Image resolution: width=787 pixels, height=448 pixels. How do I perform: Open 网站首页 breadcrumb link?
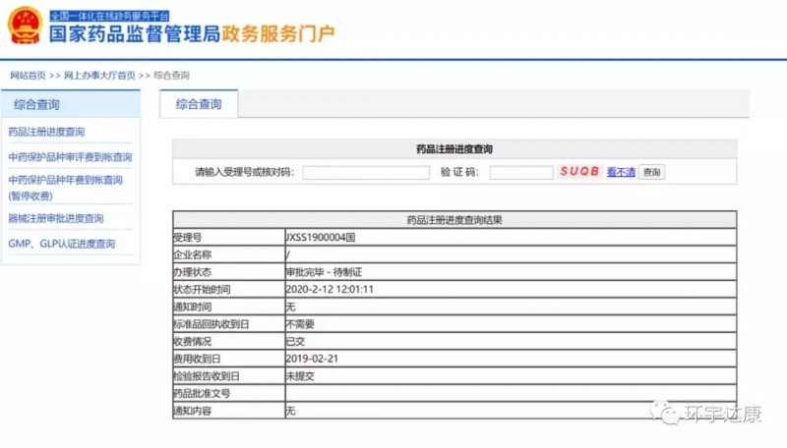click(28, 76)
